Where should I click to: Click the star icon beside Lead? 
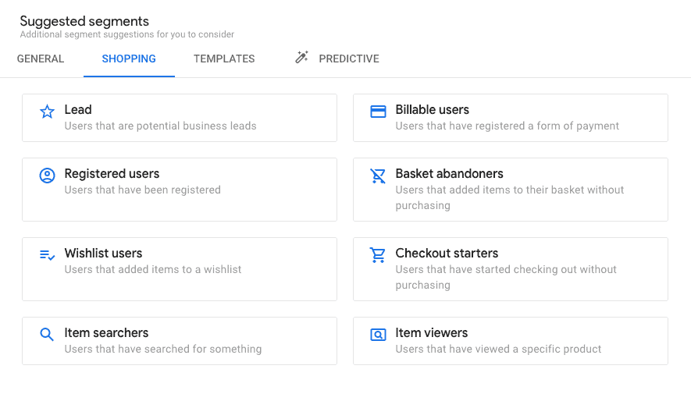[x=47, y=112]
